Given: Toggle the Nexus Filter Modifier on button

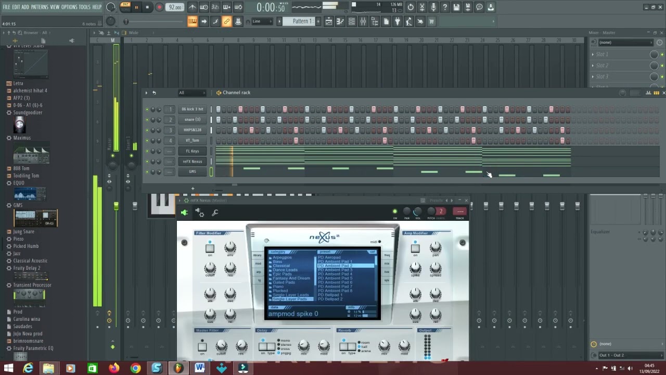Looking at the screenshot, I should click(x=210, y=248).
